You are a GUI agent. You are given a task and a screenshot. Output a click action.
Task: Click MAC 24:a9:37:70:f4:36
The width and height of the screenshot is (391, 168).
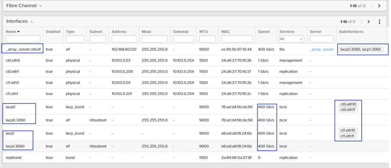tap(236, 60)
